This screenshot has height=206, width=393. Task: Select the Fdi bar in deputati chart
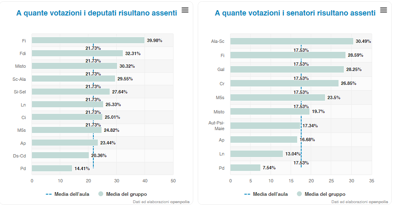77,53
